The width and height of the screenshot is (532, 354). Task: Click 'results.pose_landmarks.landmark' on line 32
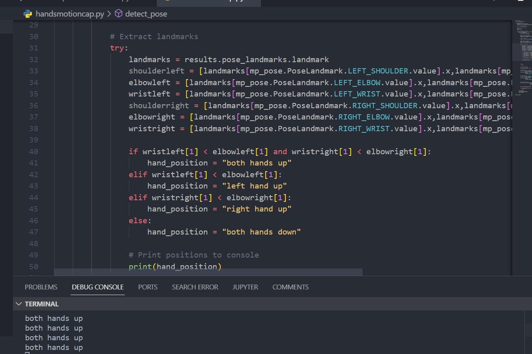click(257, 60)
